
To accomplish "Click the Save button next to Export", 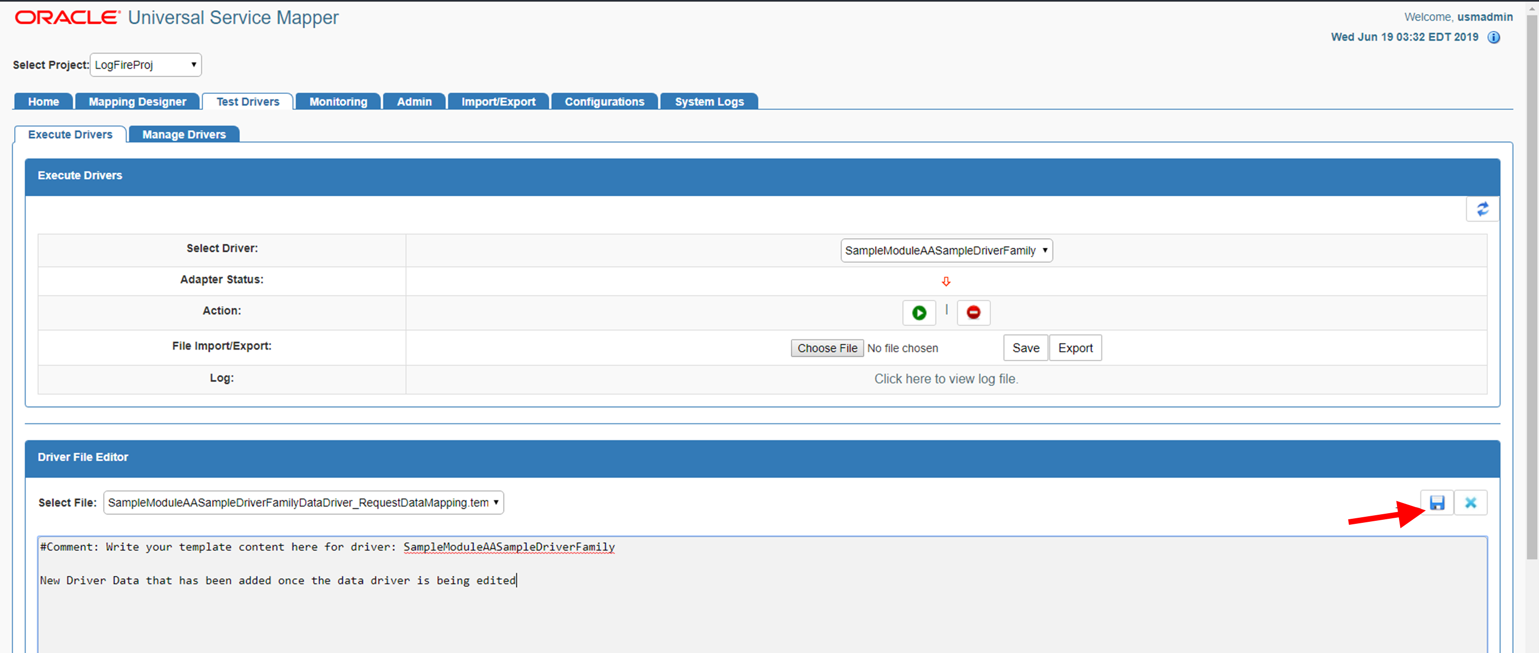I will point(1025,348).
